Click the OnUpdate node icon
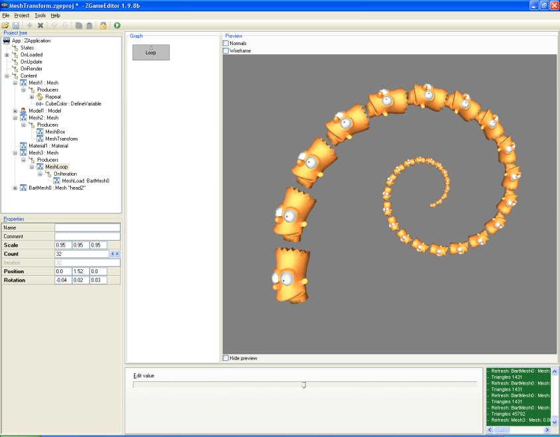Screen dimensions: 560x437 (15, 62)
